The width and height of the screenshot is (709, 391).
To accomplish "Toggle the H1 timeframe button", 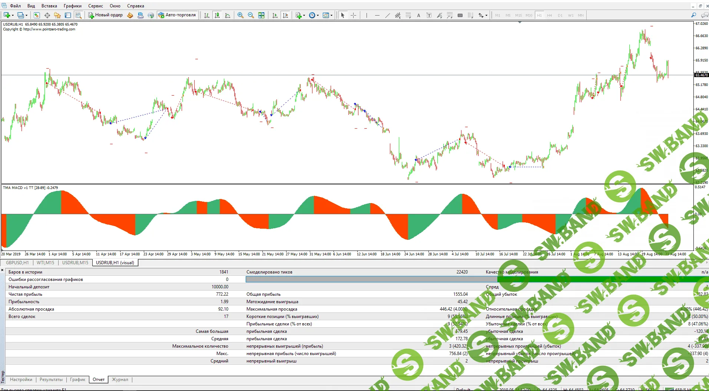I will click(x=539, y=15).
